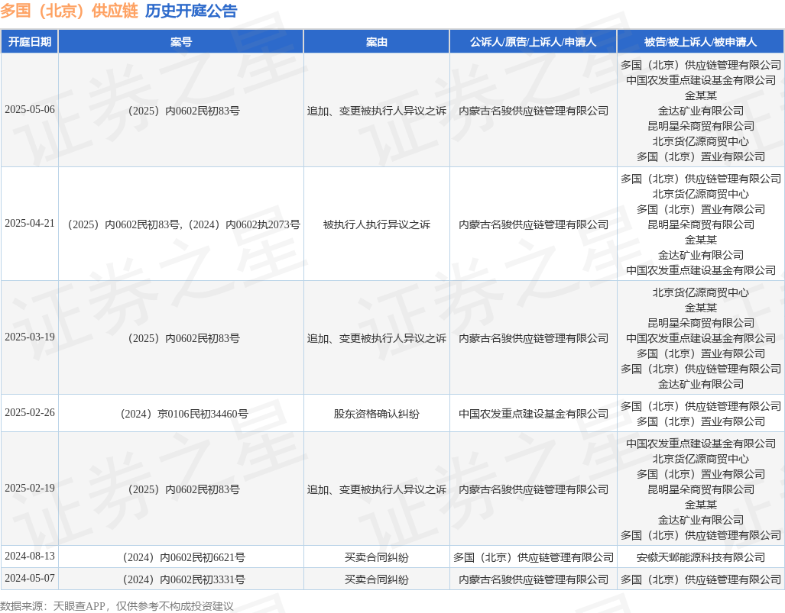Screen dimensions: 785x613
Task: Select the date 2025-02-19
Action: (x=30, y=488)
